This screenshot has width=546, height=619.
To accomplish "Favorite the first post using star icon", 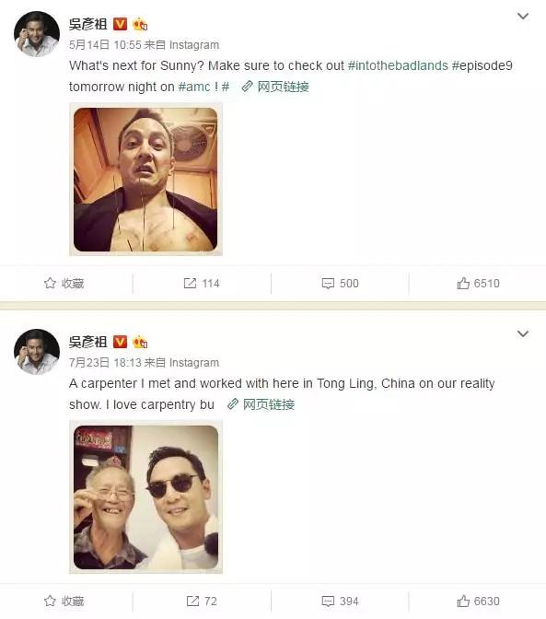I will (50, 283).
